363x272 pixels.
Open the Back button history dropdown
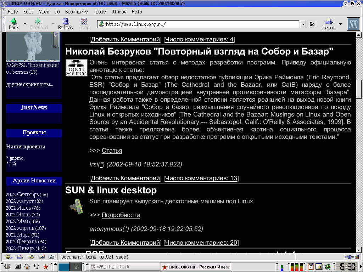point(25,24)
